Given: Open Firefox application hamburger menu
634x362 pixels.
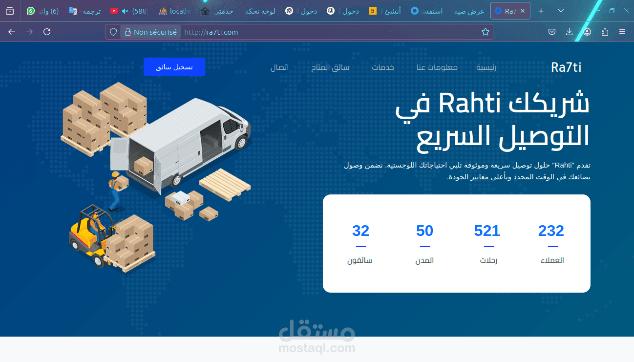Looking at the screenshot, I should click(x=622, y=32).
